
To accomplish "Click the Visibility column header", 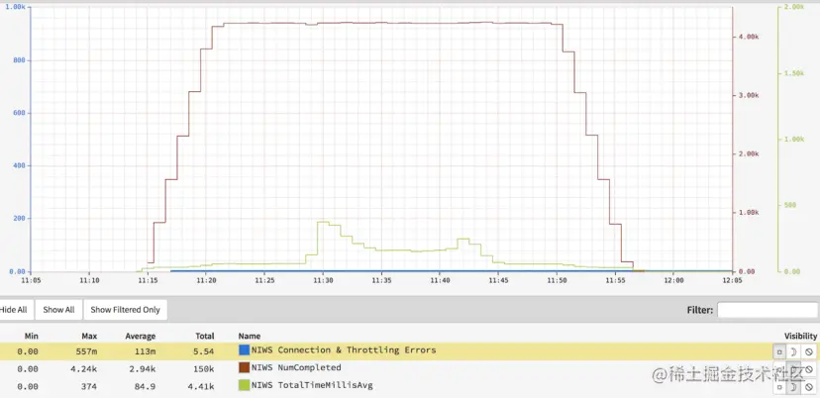I will (x=800, y=336).
